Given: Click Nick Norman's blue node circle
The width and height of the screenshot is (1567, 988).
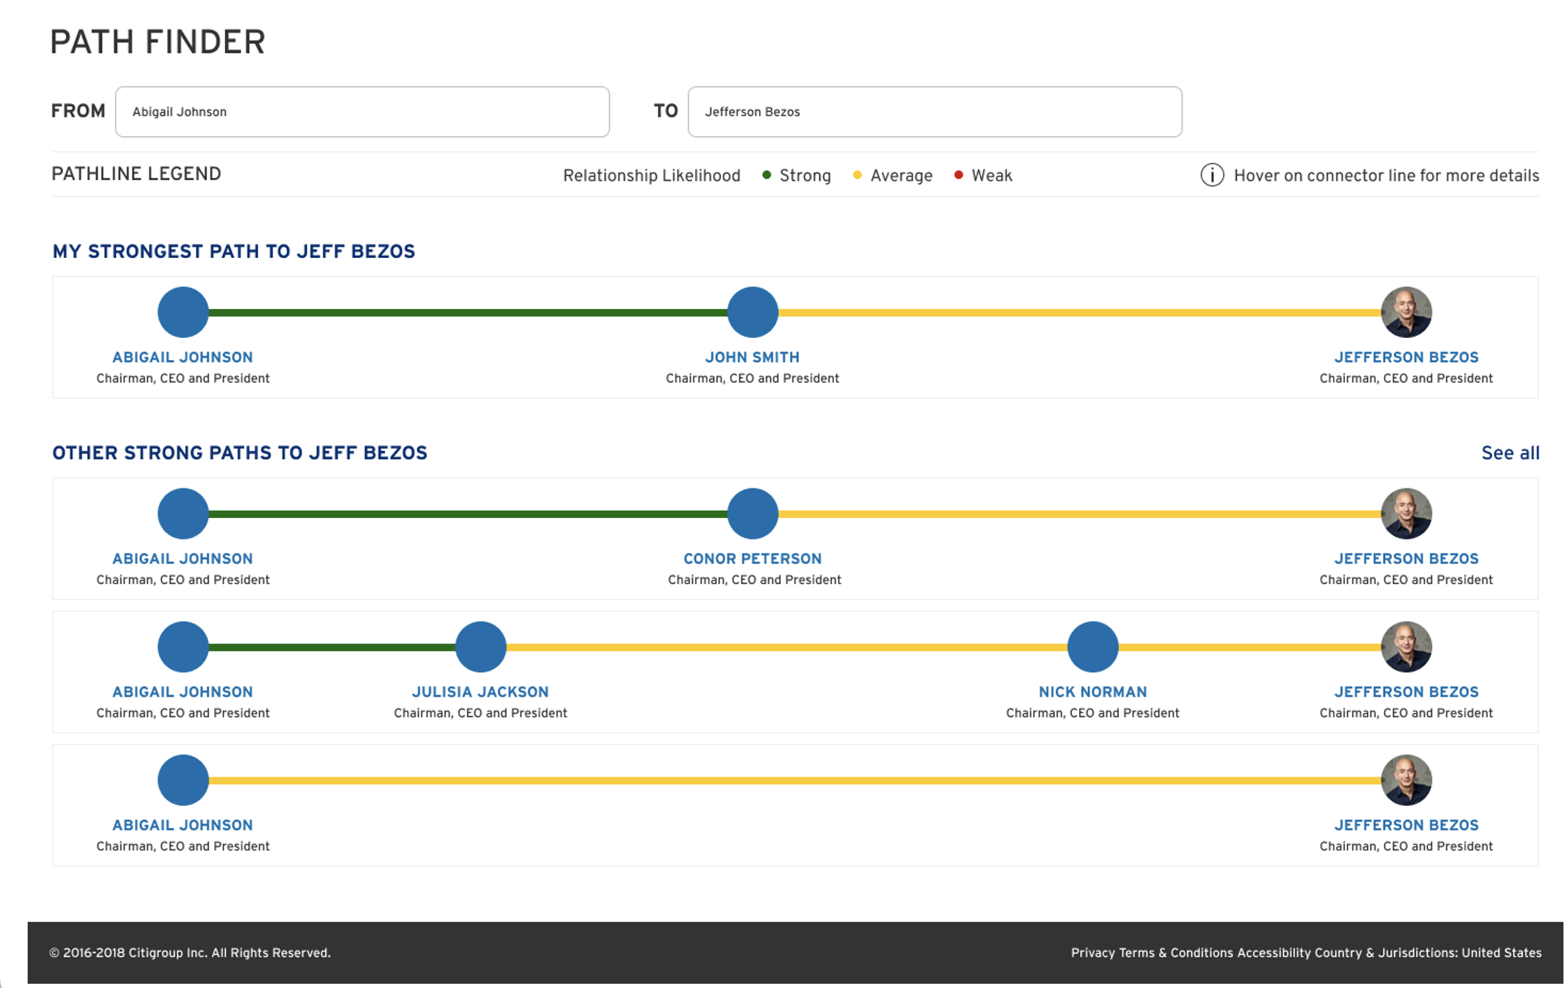Looking at the screenshot, I should [x=1093, y=647].
